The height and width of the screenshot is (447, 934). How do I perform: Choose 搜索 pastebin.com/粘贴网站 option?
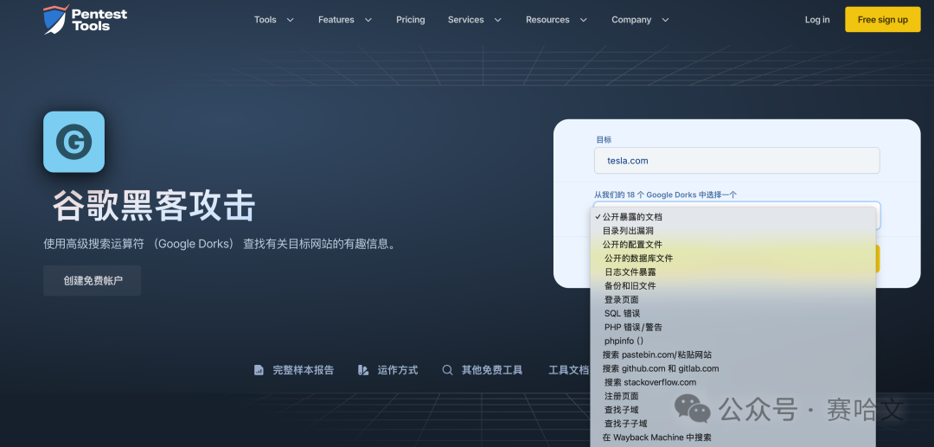coord(732,354)
